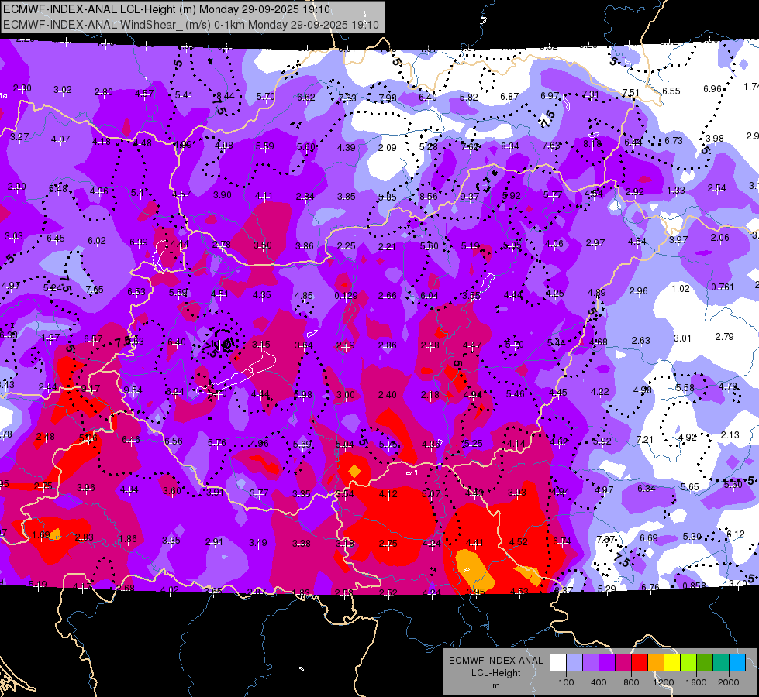Click the yellow legend swatch

(672, 663)
